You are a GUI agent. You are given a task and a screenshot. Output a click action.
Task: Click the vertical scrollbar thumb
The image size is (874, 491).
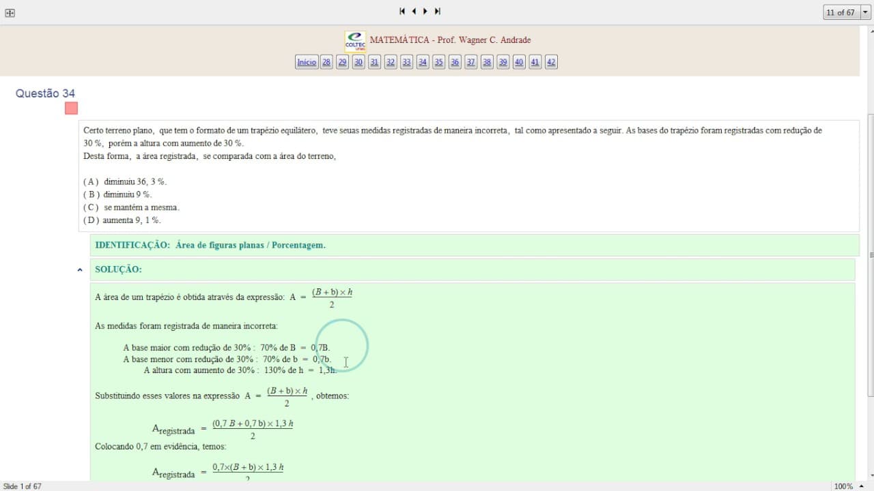(x=870, y=255)
